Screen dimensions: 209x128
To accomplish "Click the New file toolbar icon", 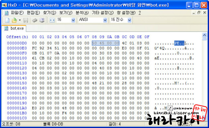I will tap(7, 20).
